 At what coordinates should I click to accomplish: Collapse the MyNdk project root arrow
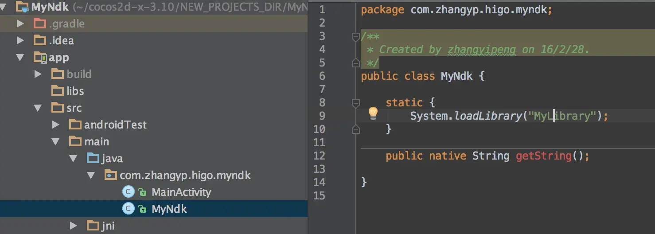pos(4,7)
